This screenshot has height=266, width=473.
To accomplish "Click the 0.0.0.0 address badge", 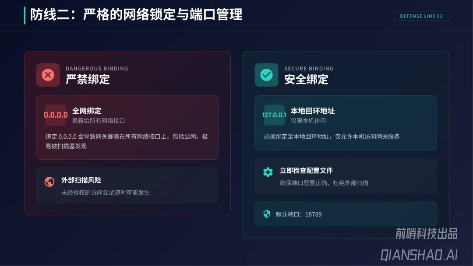I will (x=56, y=115).
